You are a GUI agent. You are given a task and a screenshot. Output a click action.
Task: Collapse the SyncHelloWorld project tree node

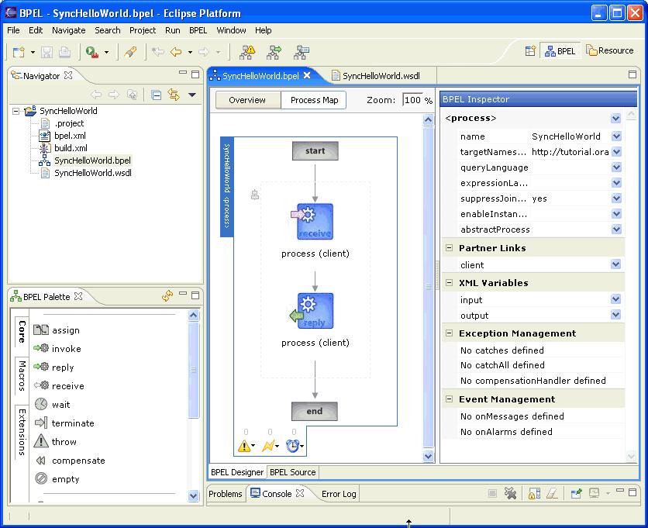tap(16, 111)
